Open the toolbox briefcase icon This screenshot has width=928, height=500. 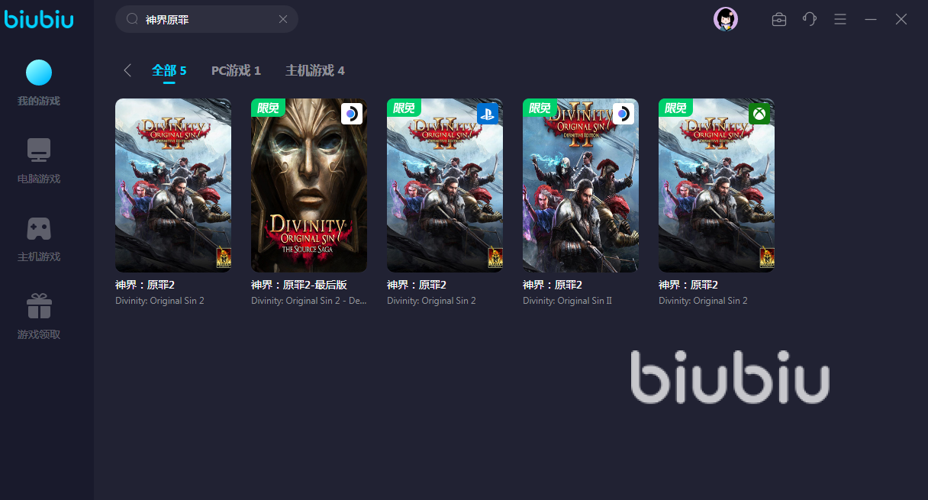pyautogui.click(x=779, y=19)
